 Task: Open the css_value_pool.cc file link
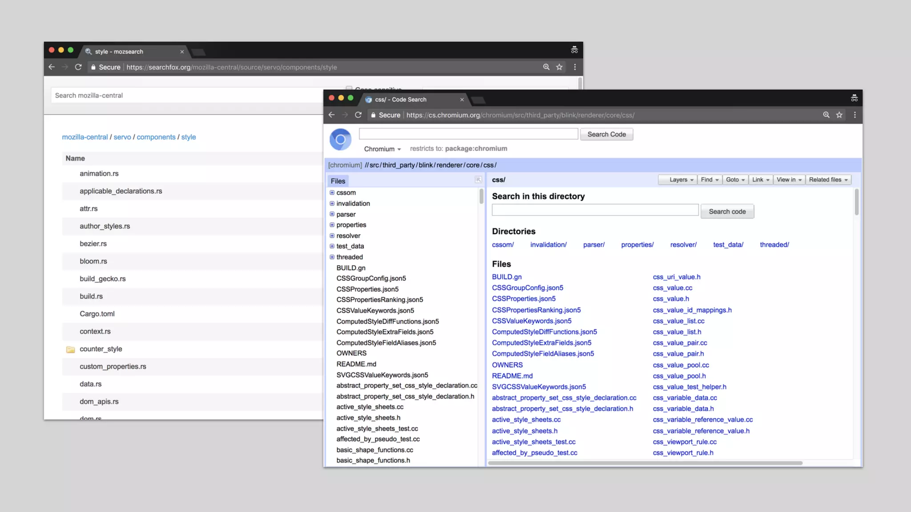coord(681,365)
